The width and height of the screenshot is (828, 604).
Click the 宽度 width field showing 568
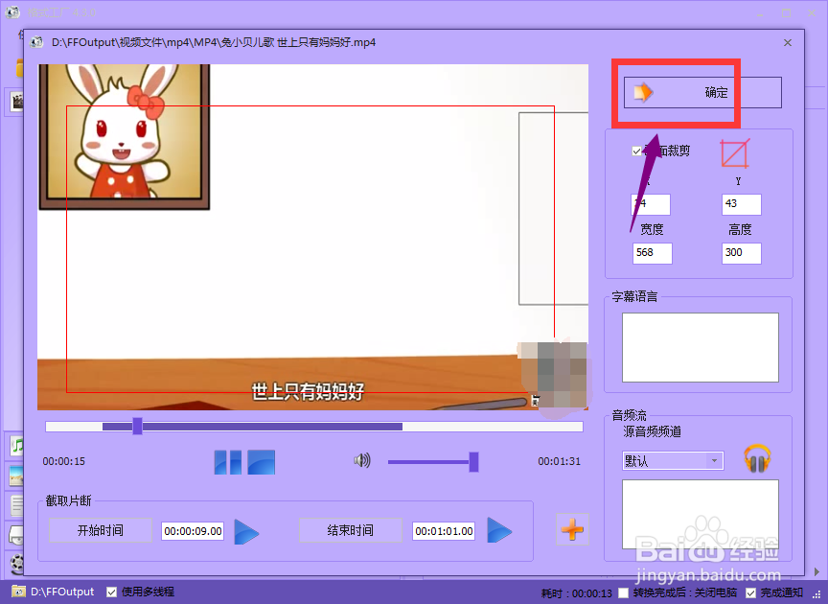point(653,253)
